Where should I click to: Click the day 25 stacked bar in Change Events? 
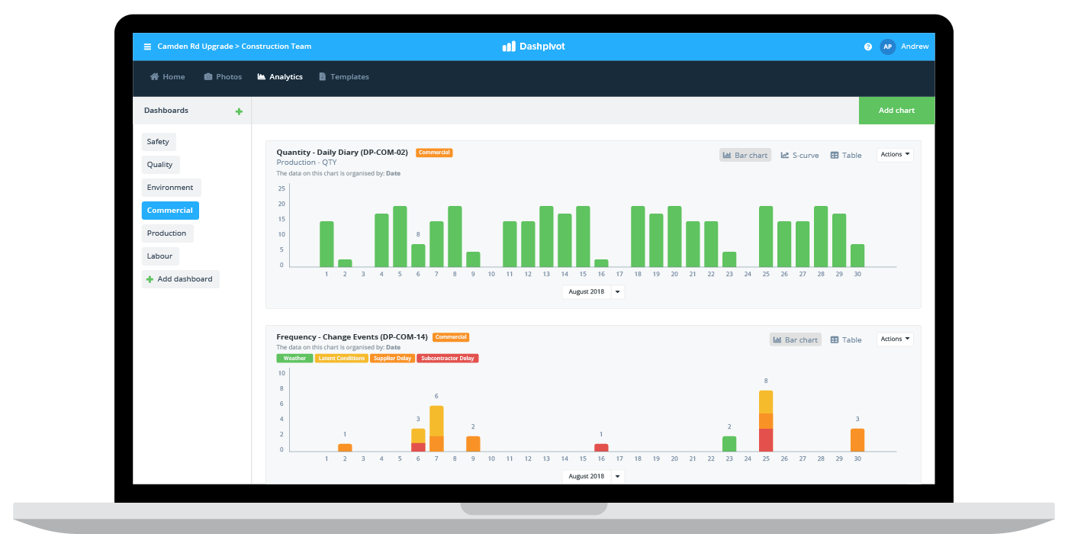click(x=766, y=421)
